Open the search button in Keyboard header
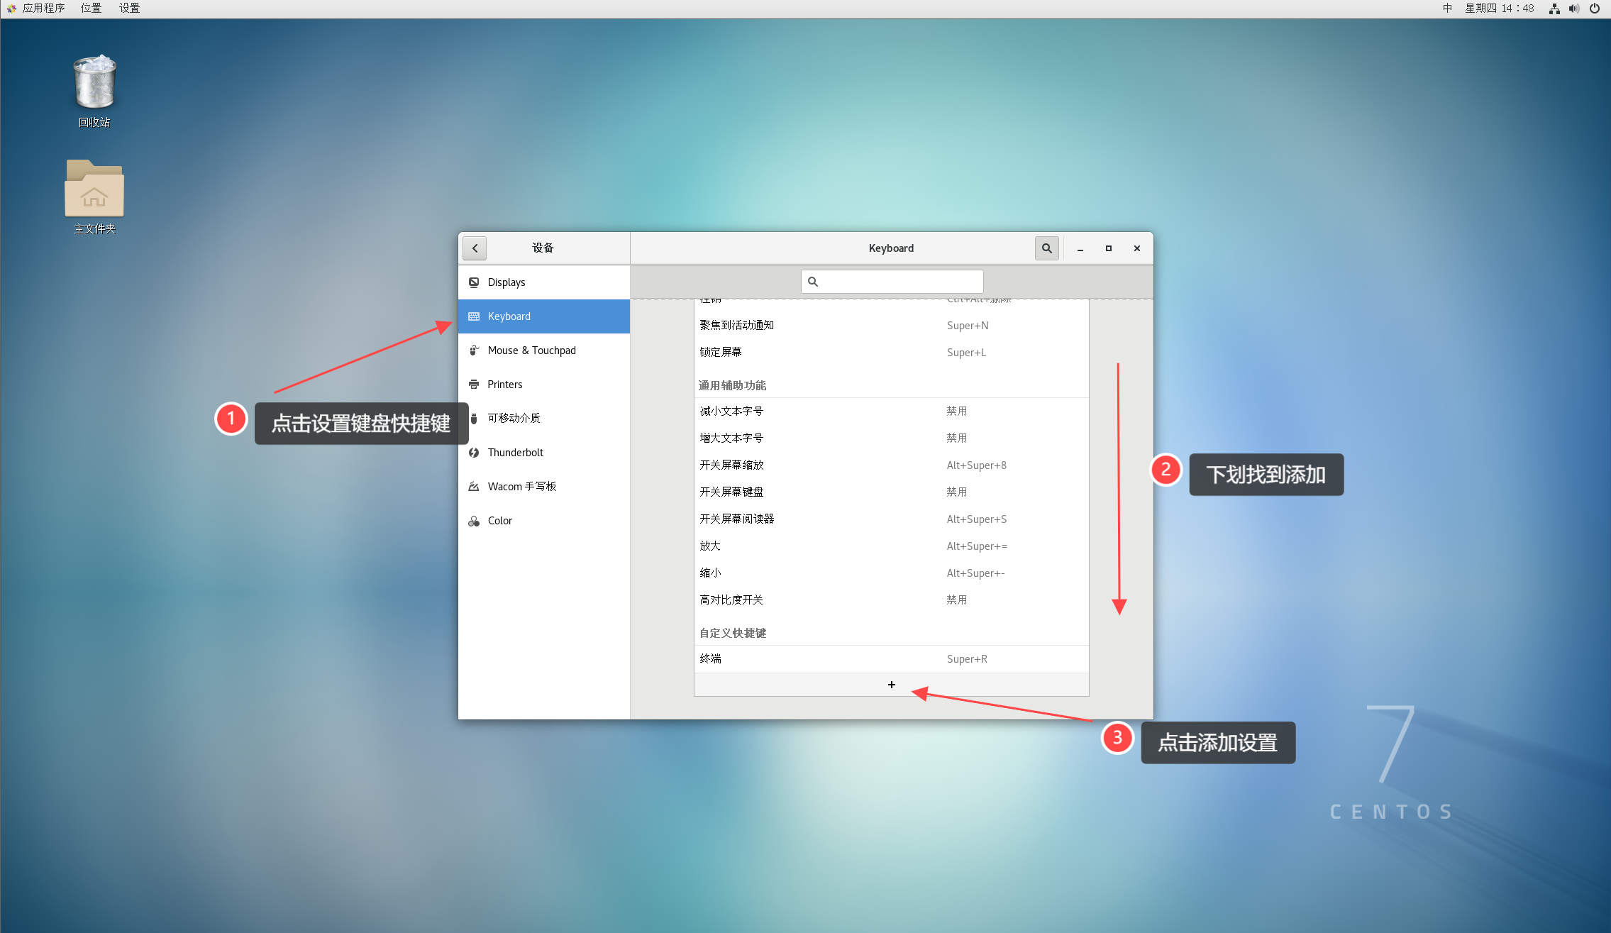Viewport: 1611px width, 933px height. 1046,248
